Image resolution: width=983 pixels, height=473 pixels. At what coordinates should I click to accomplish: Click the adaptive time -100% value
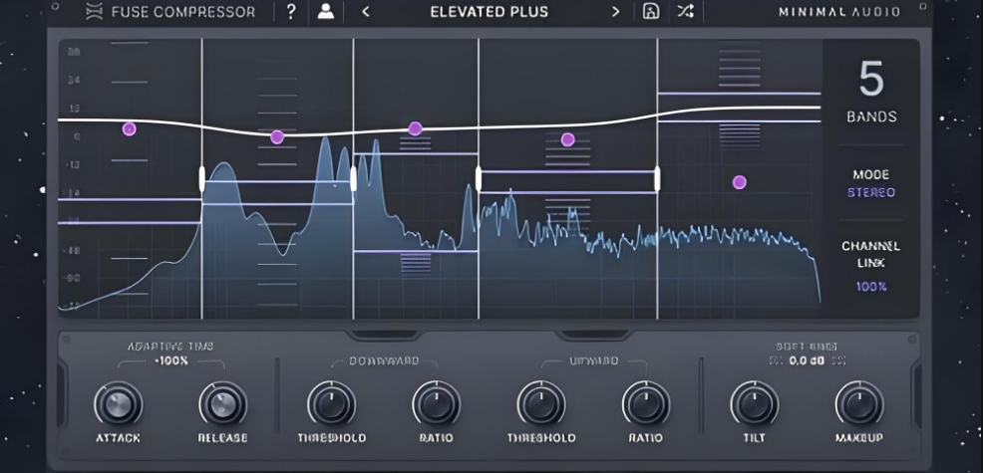170,361
